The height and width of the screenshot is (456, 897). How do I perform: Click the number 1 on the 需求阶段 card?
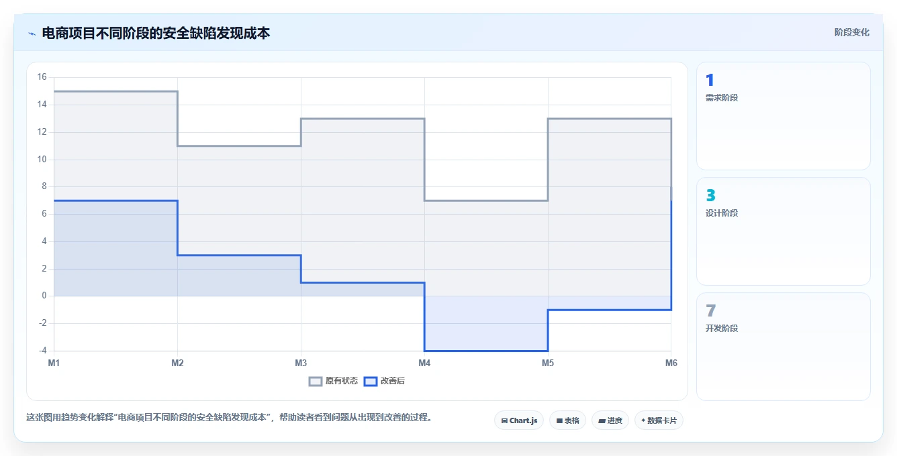tap(710, 80)
